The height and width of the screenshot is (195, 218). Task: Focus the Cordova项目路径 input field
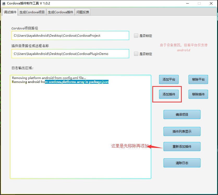[70, 35]
